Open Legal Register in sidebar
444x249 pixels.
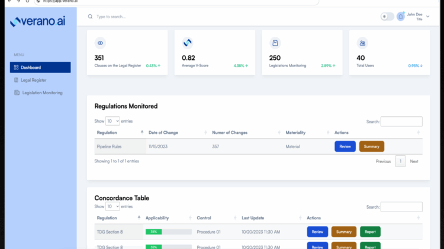point(34,80)
